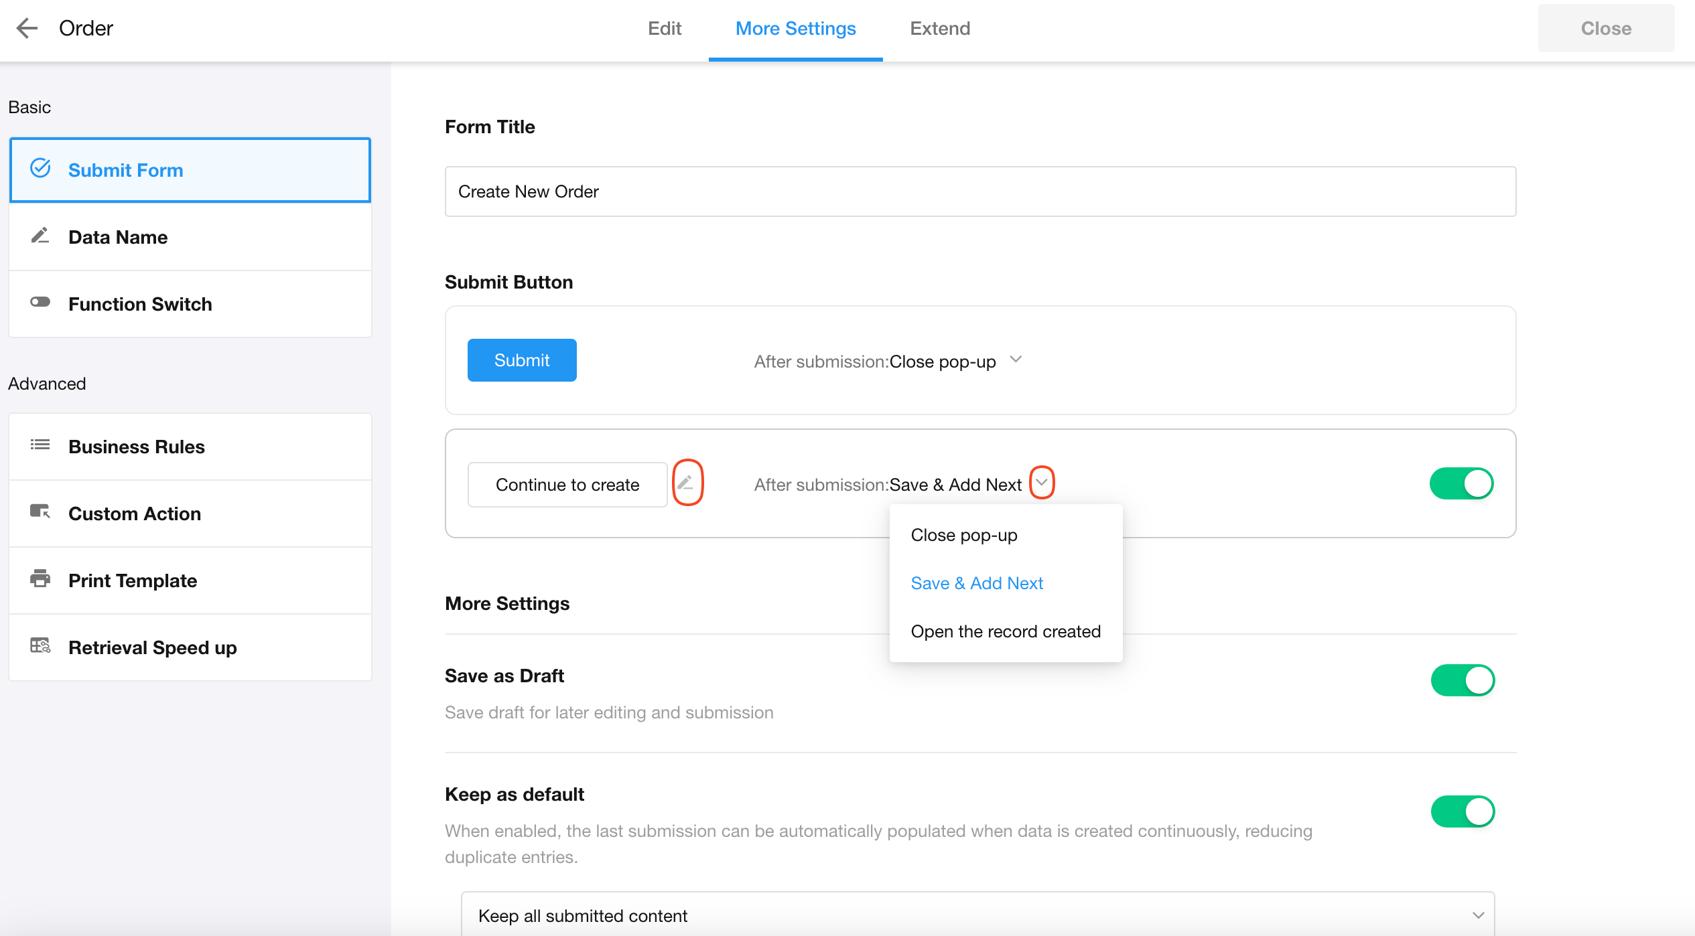Select Open the record created option
This screenshot has height=936, width=1695.
click(x=1005, y=631)
